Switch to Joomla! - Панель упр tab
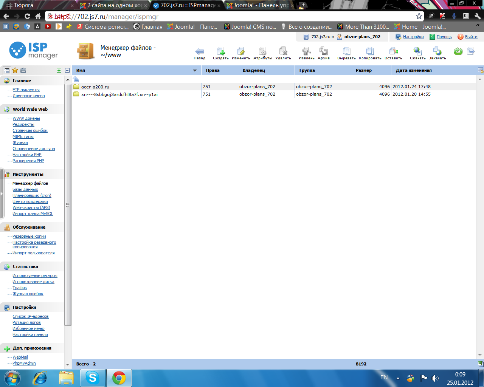Viewport: 484px width, 387px height. pos(260,5)
